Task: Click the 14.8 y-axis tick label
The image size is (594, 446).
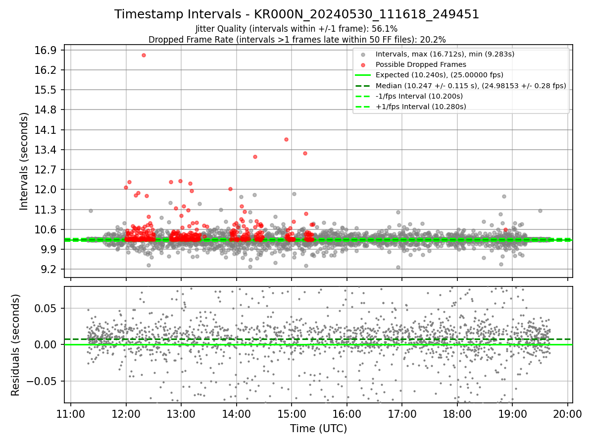Action: (x=47, y=110)
